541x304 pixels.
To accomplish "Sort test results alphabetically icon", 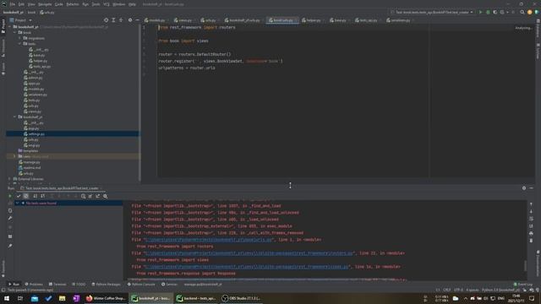I will [36, 196].
